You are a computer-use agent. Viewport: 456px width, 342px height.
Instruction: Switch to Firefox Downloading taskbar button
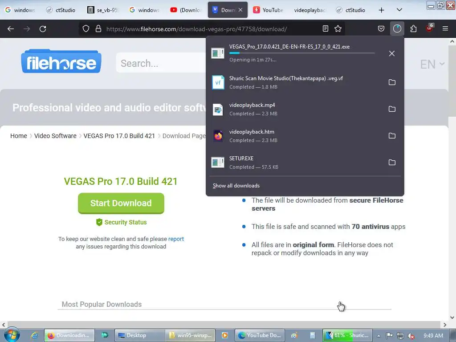[69, 335]
